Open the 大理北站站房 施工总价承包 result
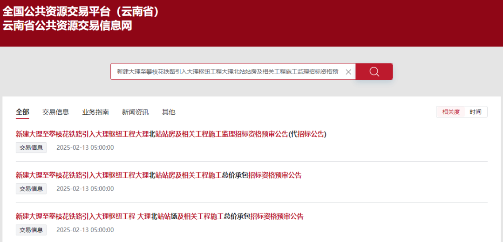The width and height of the screenshot is (503, 242). [x=159, y=175]
